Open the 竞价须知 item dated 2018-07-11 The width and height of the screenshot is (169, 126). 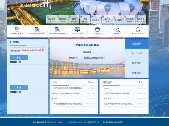click(x=119, y=104)
